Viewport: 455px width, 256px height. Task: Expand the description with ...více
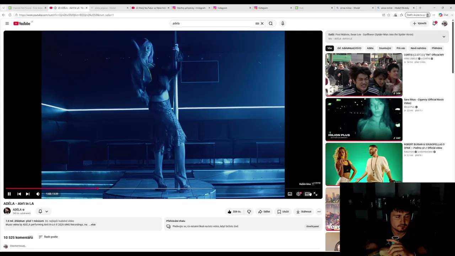click(92, 225)
